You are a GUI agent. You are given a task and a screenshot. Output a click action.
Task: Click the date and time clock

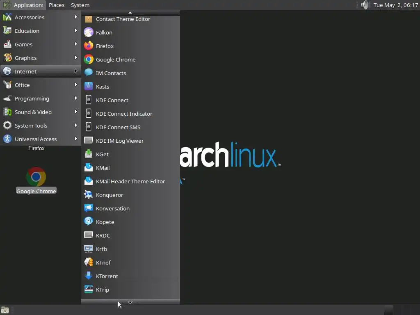point(396,5)
